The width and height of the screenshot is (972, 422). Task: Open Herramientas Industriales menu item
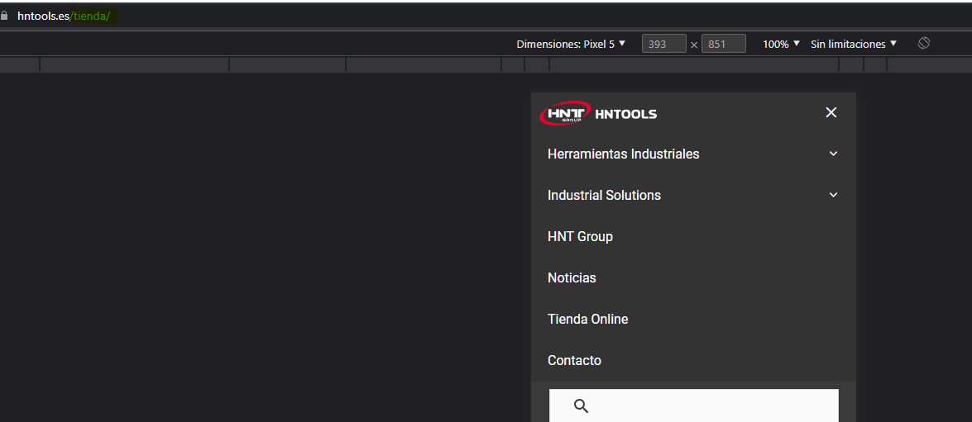click(x=624, y=154)
